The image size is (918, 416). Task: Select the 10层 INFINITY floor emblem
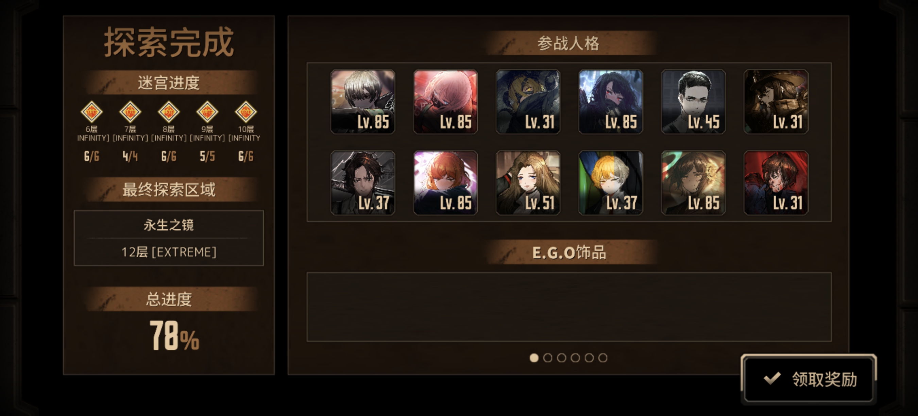click(x=246, y=112)
